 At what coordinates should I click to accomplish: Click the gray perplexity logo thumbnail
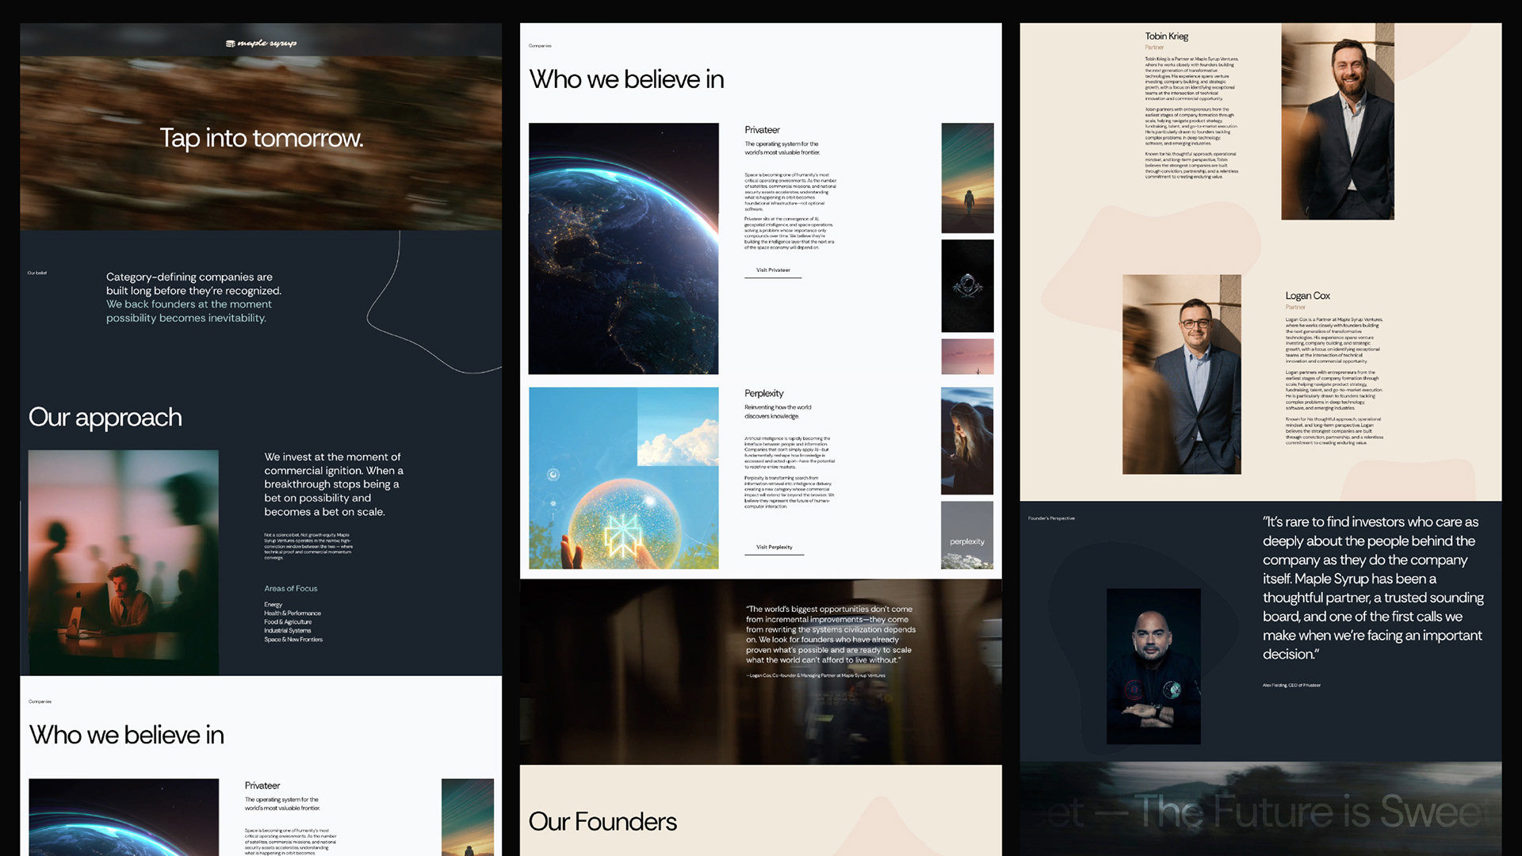coord(967,535)
